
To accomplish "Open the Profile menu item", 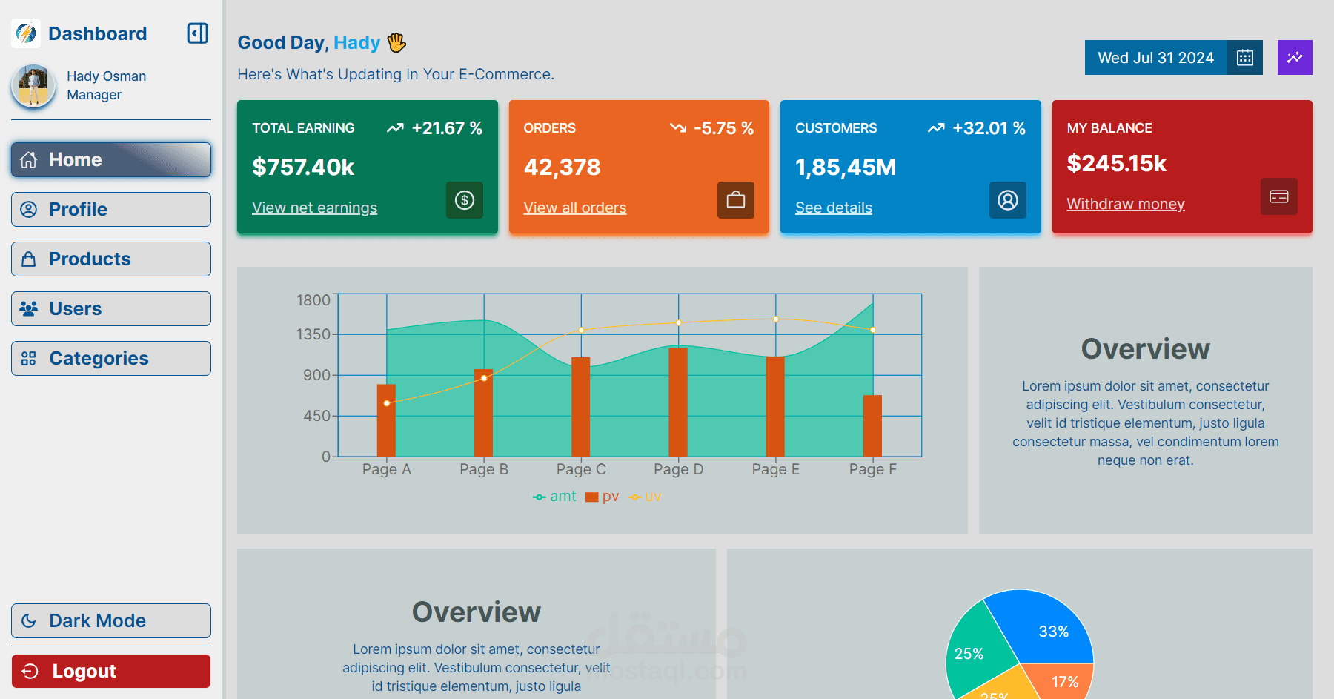I will tap(111, 209).
